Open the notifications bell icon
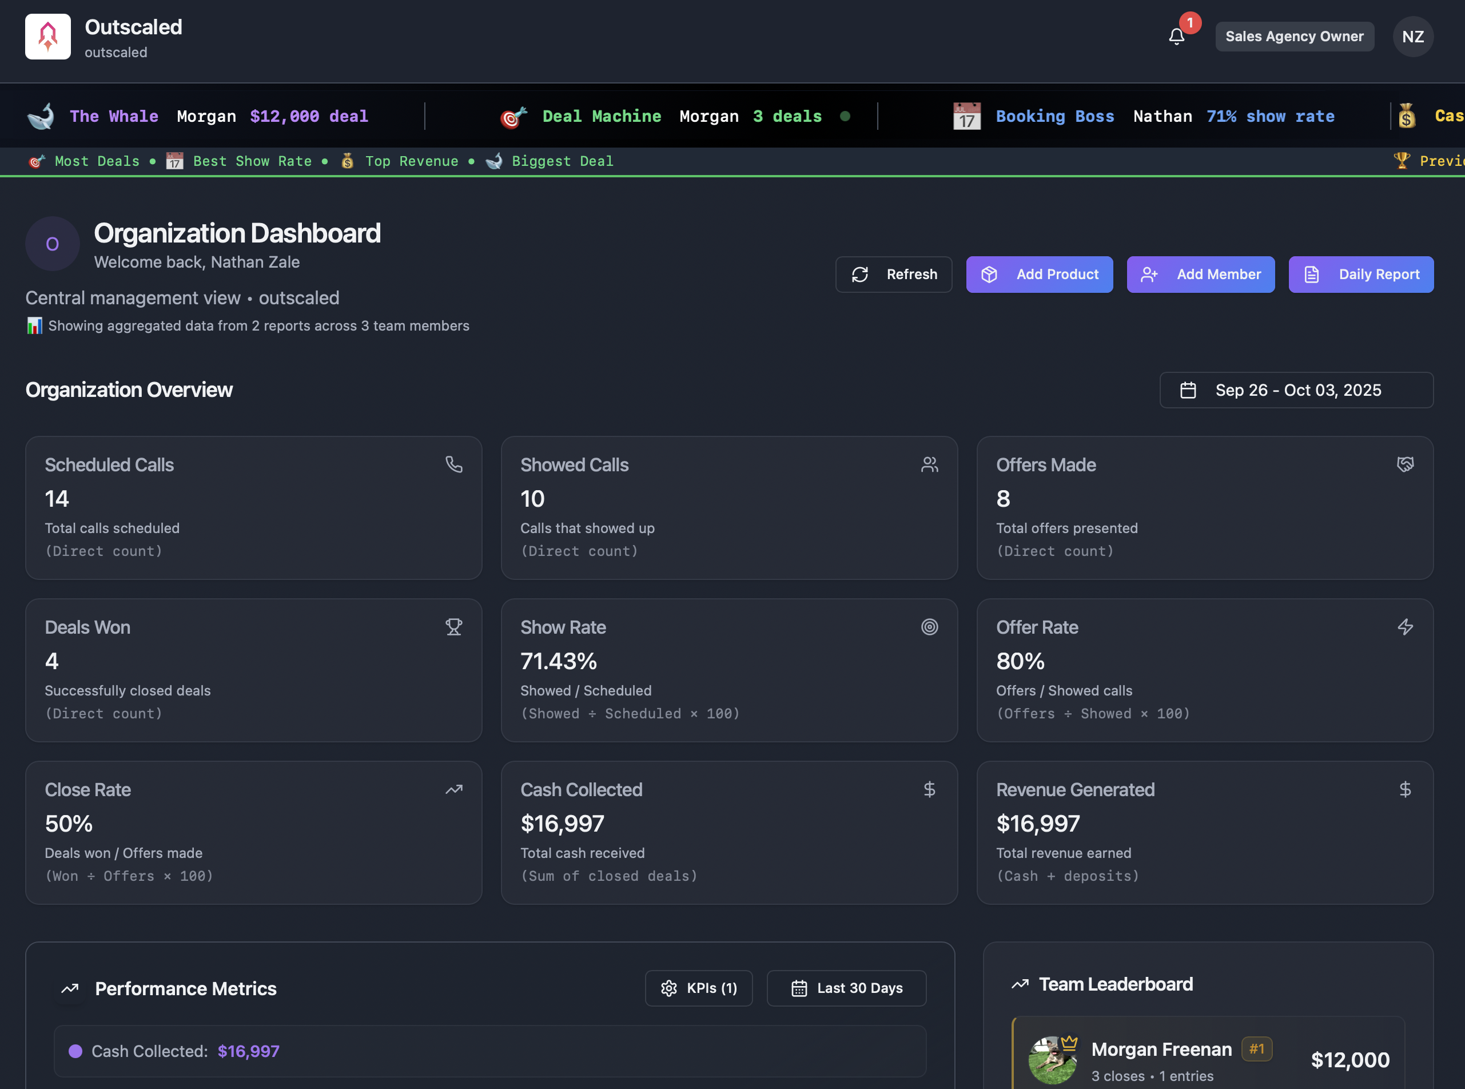 [1176, 37]
